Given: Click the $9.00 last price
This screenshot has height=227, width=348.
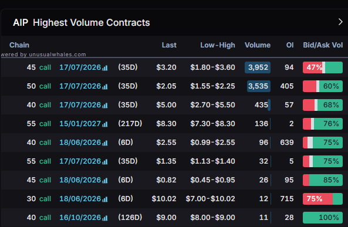Looking at the screenshot, I should 166,218.
